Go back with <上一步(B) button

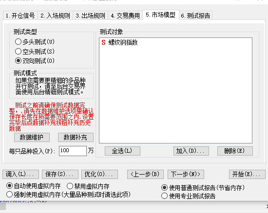145,174
